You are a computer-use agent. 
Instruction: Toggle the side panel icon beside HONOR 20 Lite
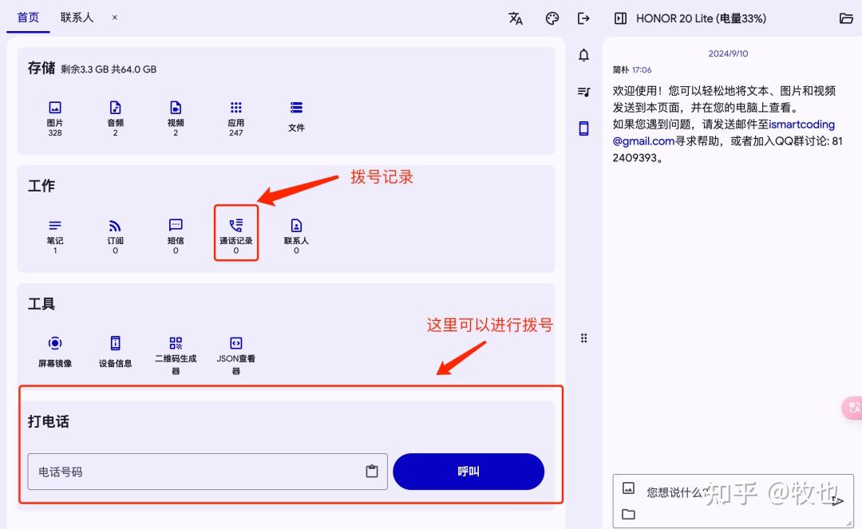pyautogui.click(x=620, y=18)
